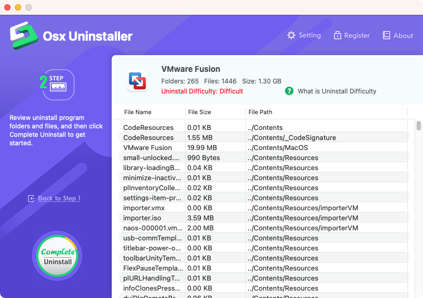Open the Register menu label

pyautogui.click(x=356, y=35)
